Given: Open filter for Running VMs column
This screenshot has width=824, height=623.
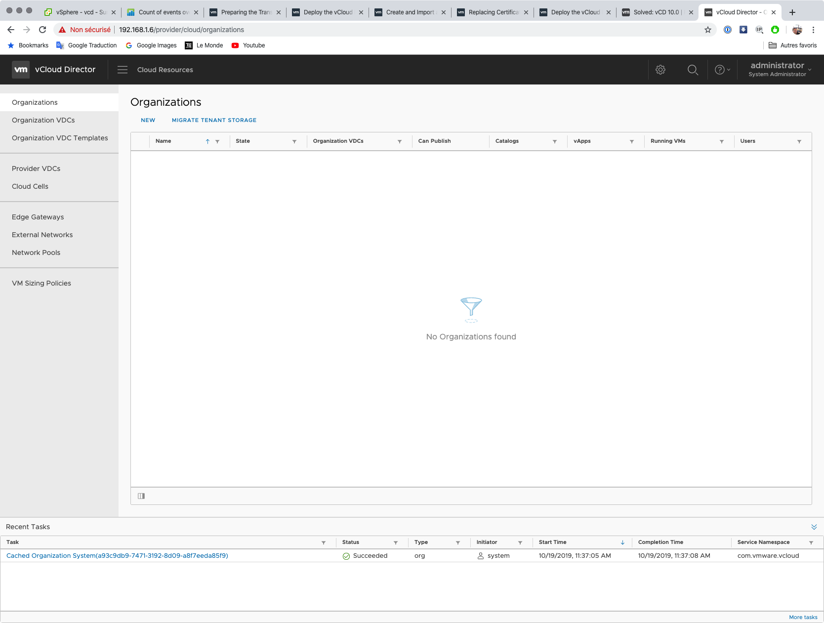Looking at the screenshot, I should click(722, 141).
